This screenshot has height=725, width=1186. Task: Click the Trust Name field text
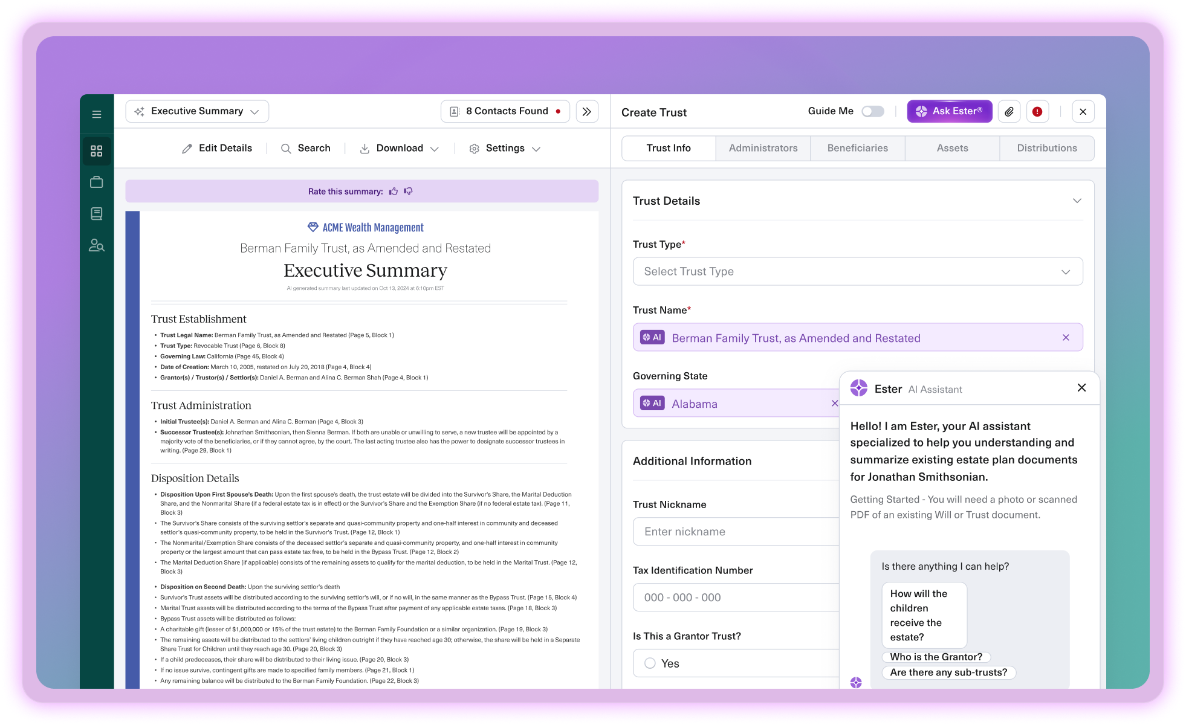[x=796, y=338]
